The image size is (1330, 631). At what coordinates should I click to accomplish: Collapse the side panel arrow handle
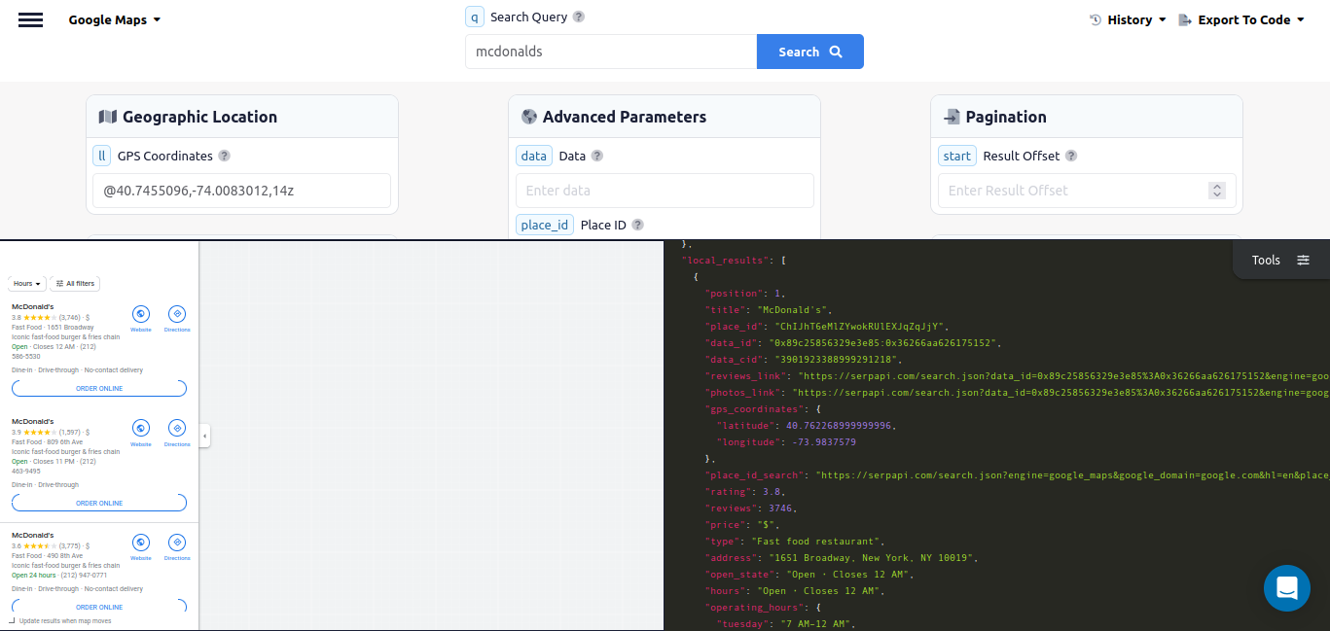pos(205,437)
